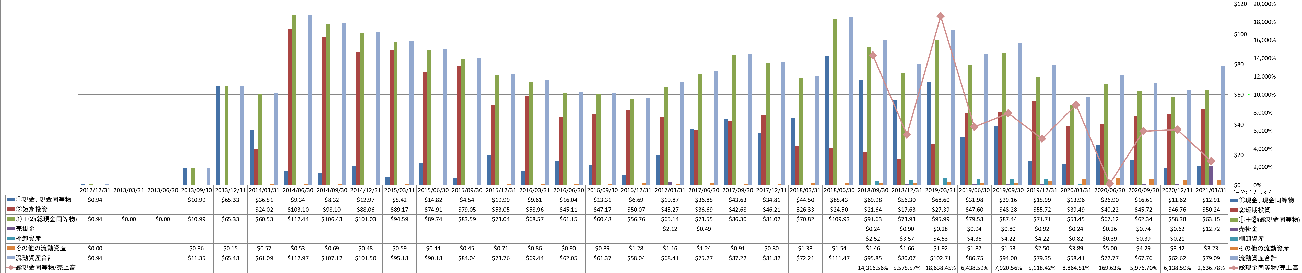Click the (単位:百万USD) unit note

click(1252, 192)
